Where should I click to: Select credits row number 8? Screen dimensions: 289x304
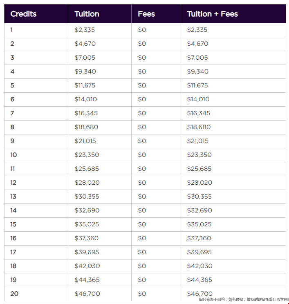click(12, 127)
